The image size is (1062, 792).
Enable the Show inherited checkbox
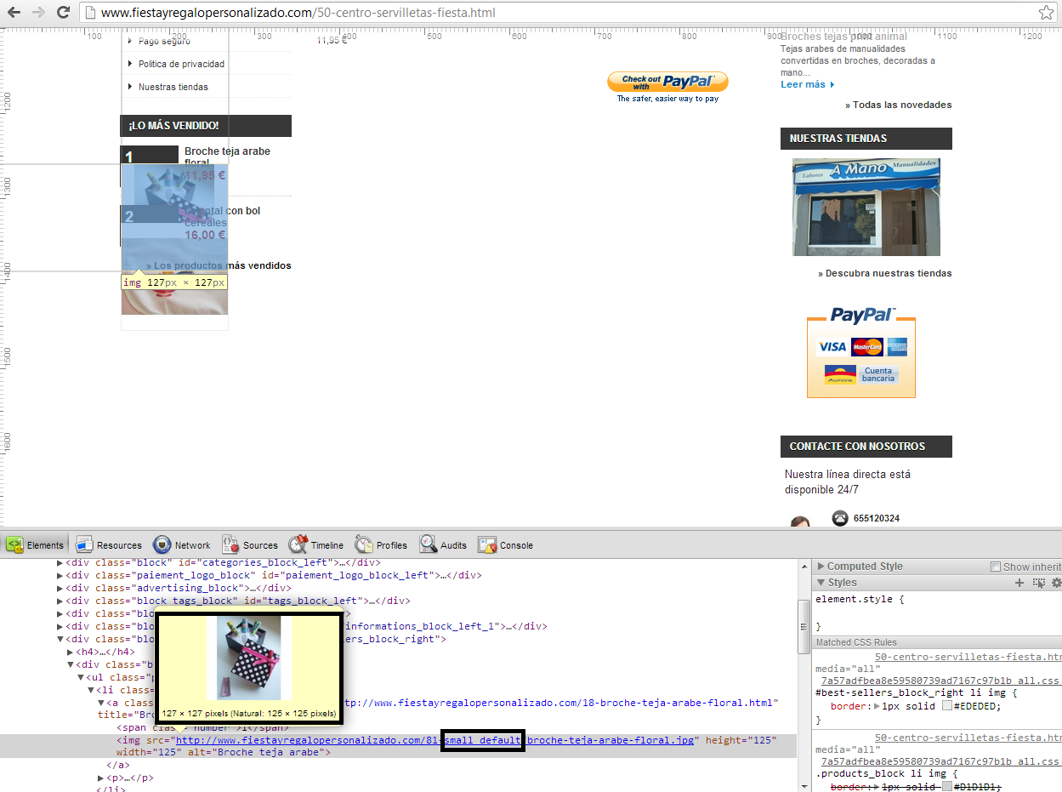[x=996, y=567]
